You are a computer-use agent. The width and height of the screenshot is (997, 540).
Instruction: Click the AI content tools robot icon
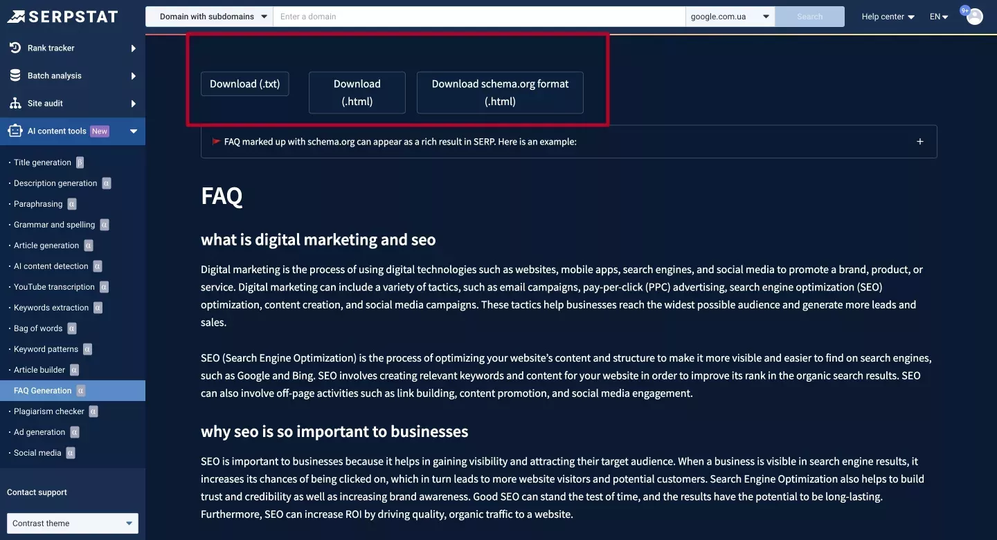pos(15,131)
